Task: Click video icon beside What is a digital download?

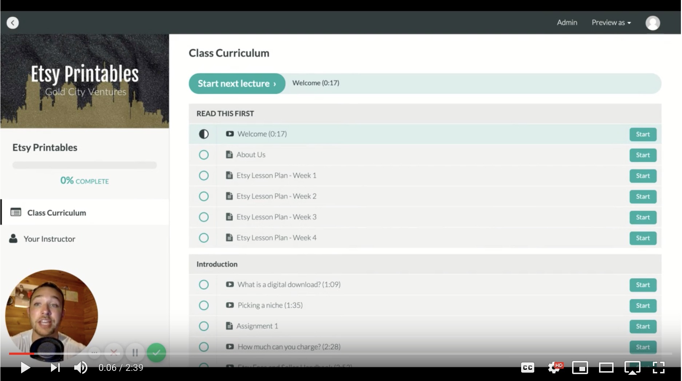Action: pyautogui.click(x=230, y=284)
